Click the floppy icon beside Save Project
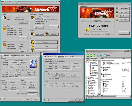Screen dimensions: 132x106 click(117, 12)
